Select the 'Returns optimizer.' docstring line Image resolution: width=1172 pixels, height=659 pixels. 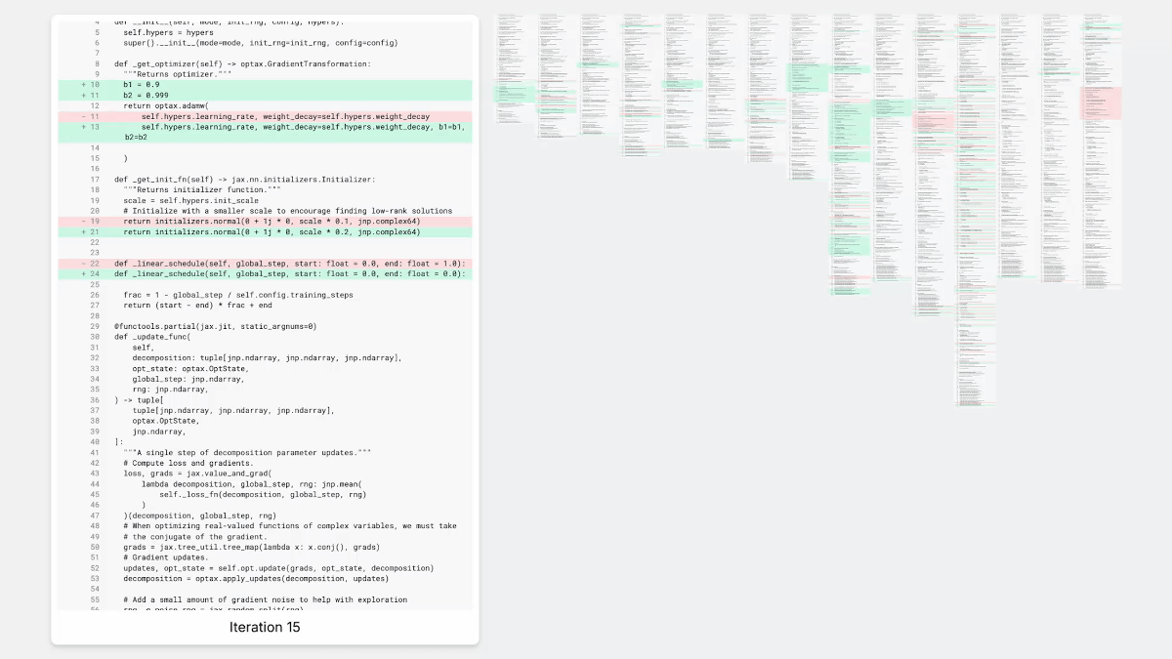(x=177, y=74)
